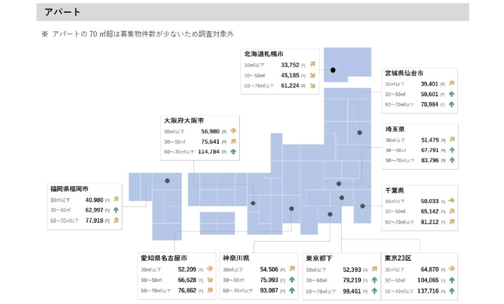Select the down arrow beside 61,224 円
This screenshot has height=304, width=504.
(x=313, y=86)
